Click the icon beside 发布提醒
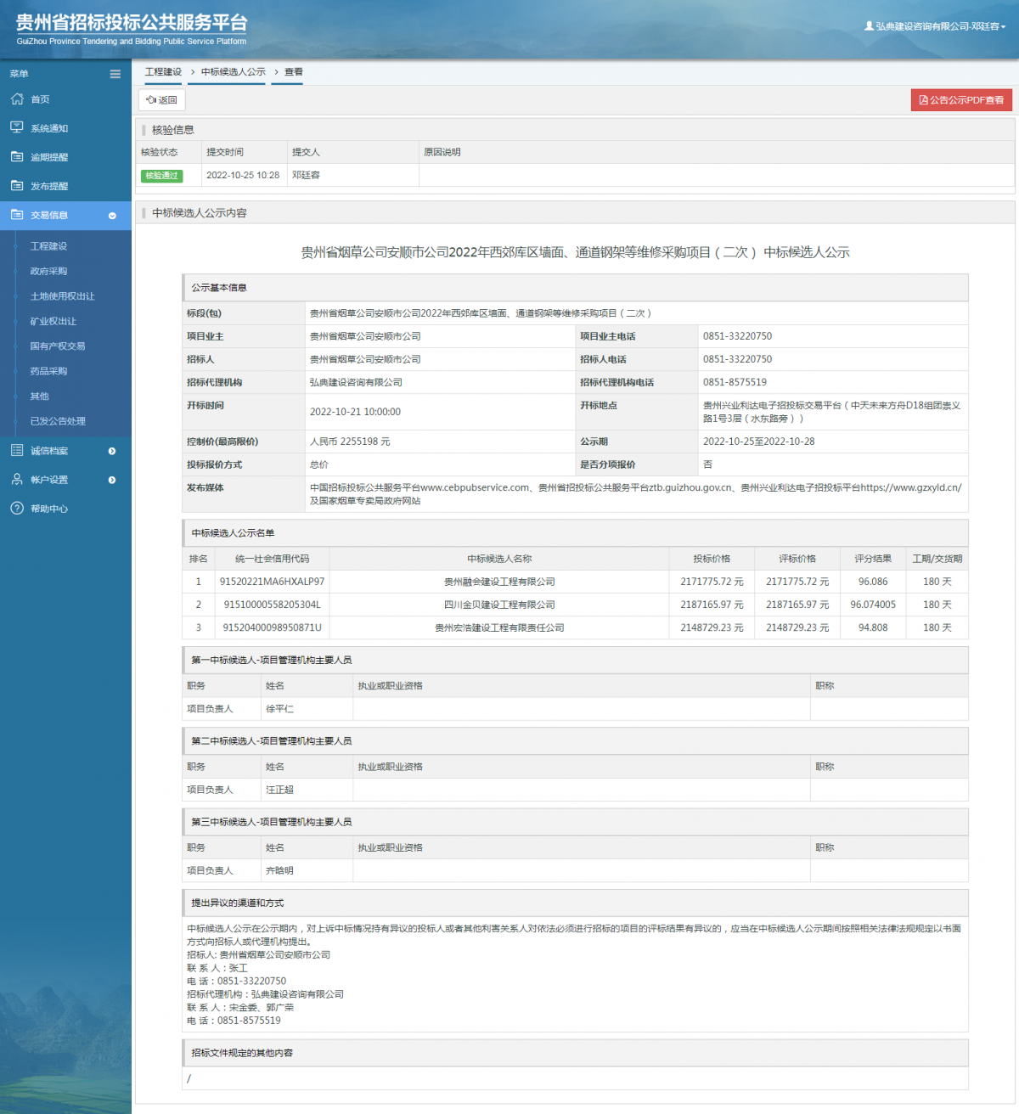1019x1114 pixels. point(17,185)
